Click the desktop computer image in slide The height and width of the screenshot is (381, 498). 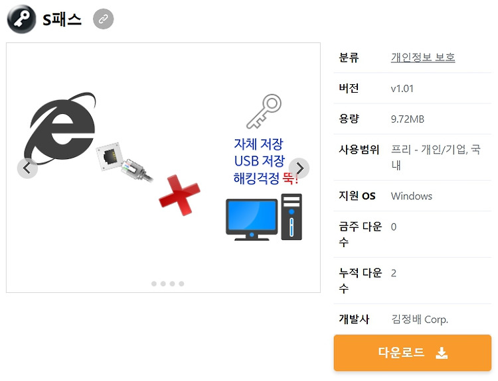[x=264, y=217]
